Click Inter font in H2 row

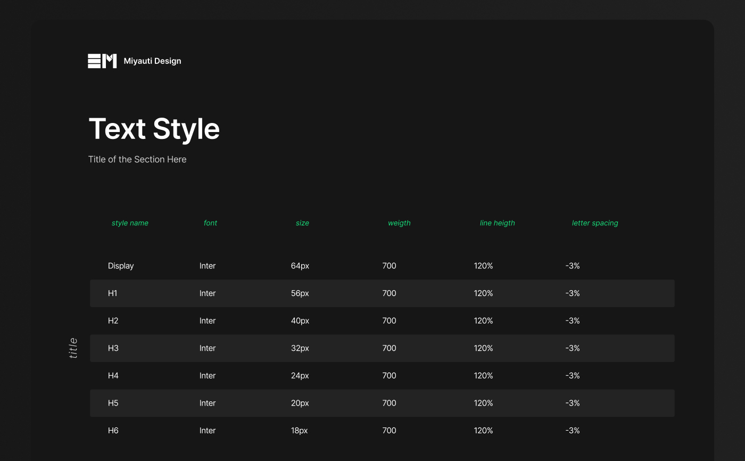click(x=208, y=321)
